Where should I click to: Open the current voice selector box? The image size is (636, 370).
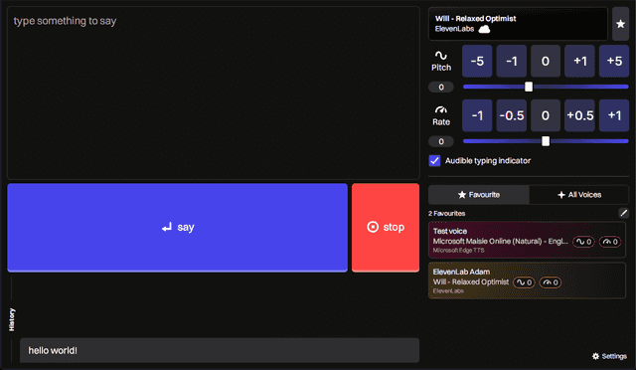click(x=518, y=24)
